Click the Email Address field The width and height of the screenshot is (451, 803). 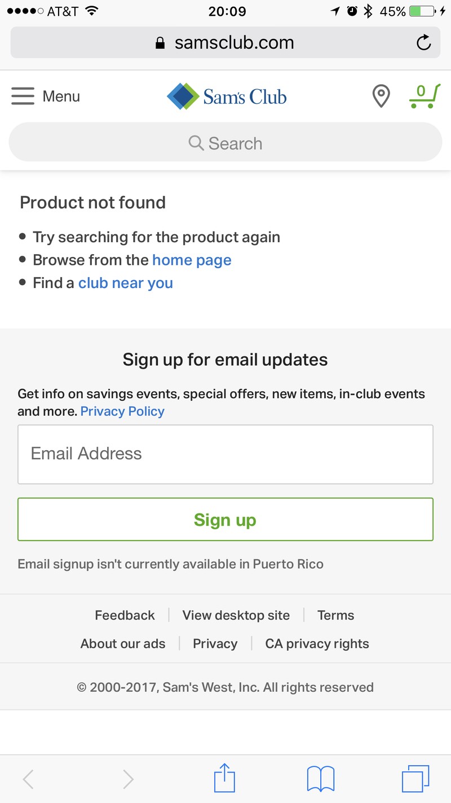(225, 455)
